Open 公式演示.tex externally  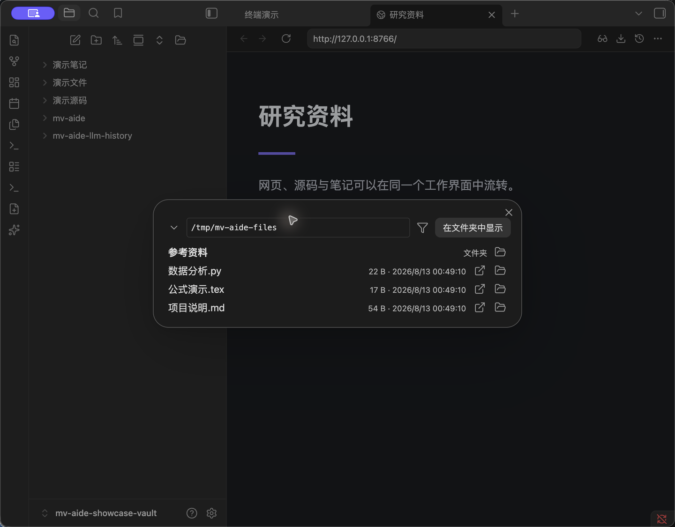click(480, 289)
